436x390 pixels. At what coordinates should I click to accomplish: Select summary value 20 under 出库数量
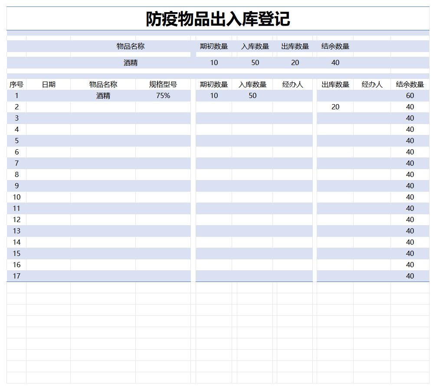click(295, 63)
